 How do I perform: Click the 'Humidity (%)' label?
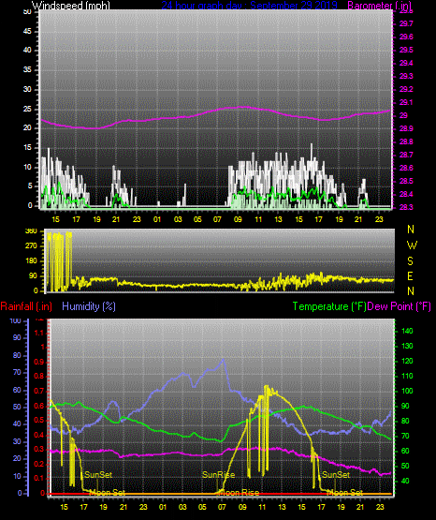tap(89, 306)
